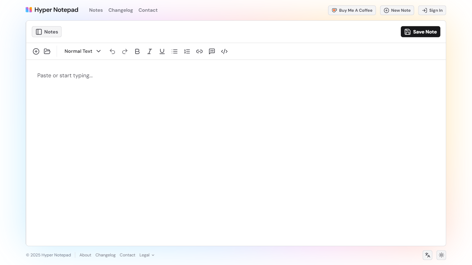Click the undo icon in the toolbar

[112, 51]
